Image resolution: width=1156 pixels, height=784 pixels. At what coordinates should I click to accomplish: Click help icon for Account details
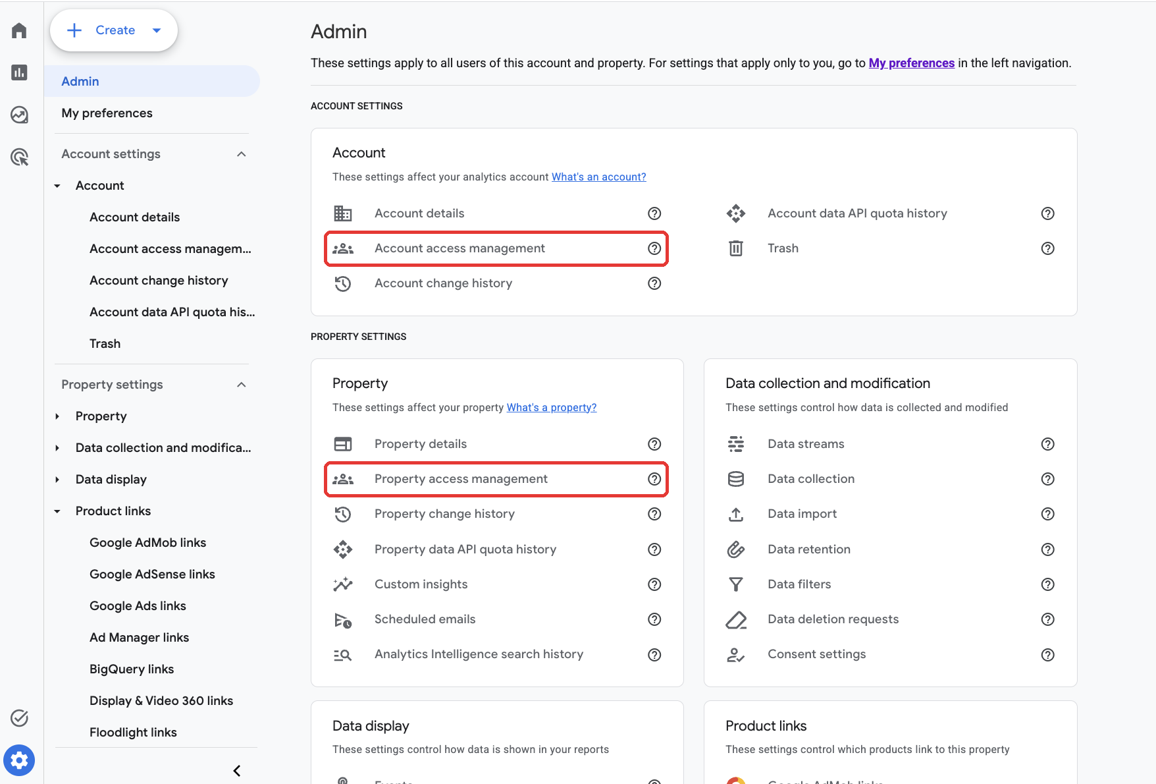[x=654, y=213]
